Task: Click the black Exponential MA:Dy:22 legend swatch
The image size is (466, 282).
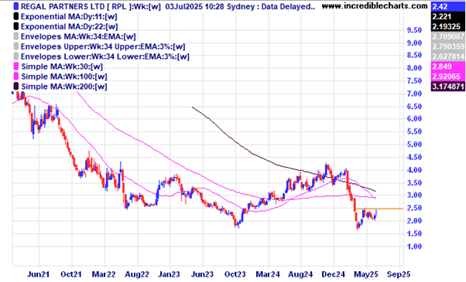Action: point(16,26)
